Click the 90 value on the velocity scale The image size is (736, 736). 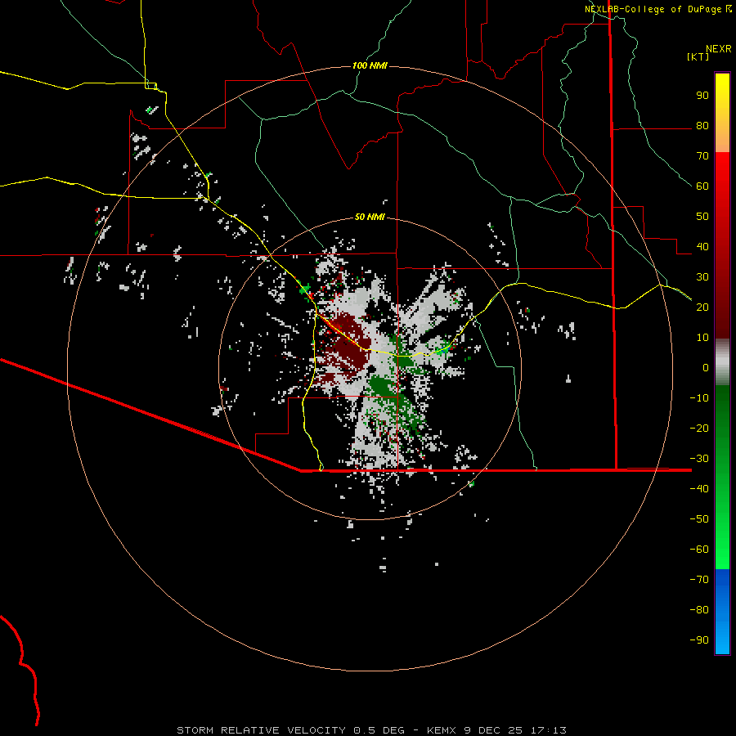702,96
